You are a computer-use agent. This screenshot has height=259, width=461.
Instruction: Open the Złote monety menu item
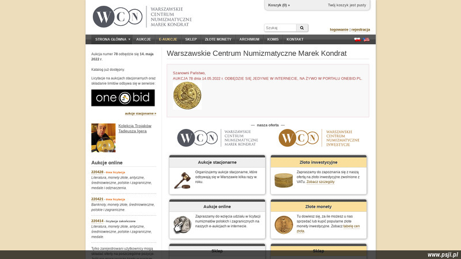[218, 39]
